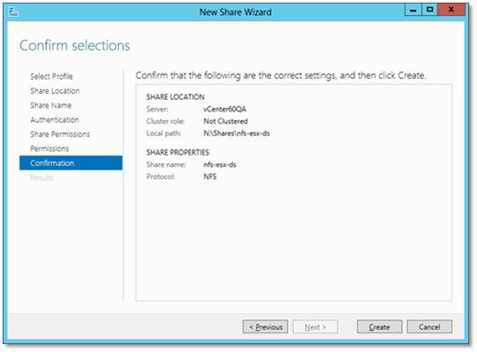
Task: Minimize the New Share Wizard window
Action: [413, 10]
